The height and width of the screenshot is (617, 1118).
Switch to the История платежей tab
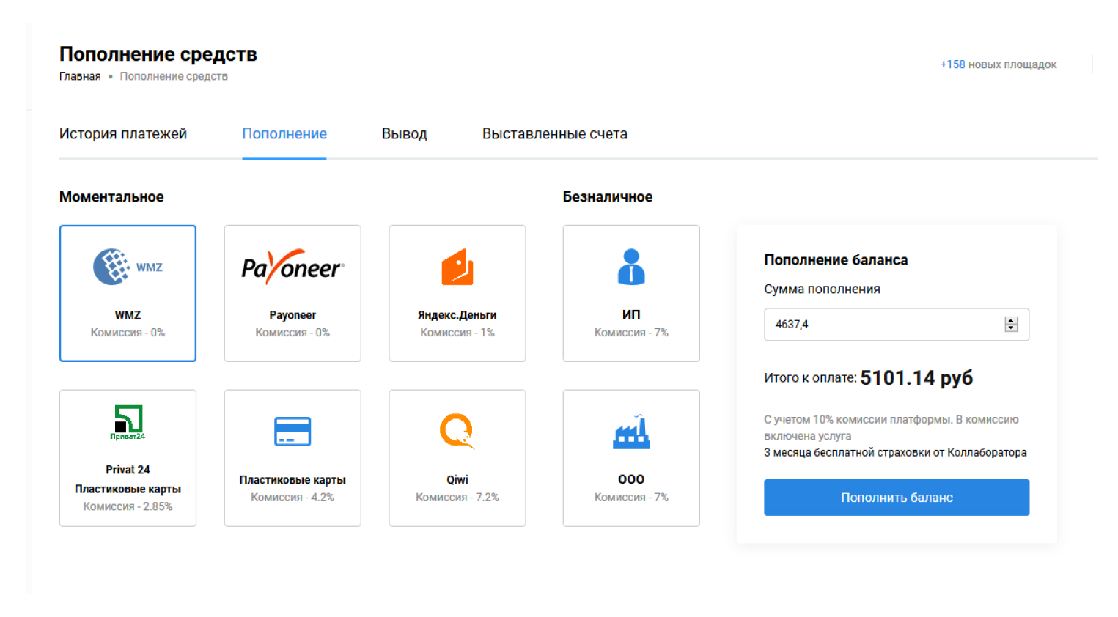123,133
